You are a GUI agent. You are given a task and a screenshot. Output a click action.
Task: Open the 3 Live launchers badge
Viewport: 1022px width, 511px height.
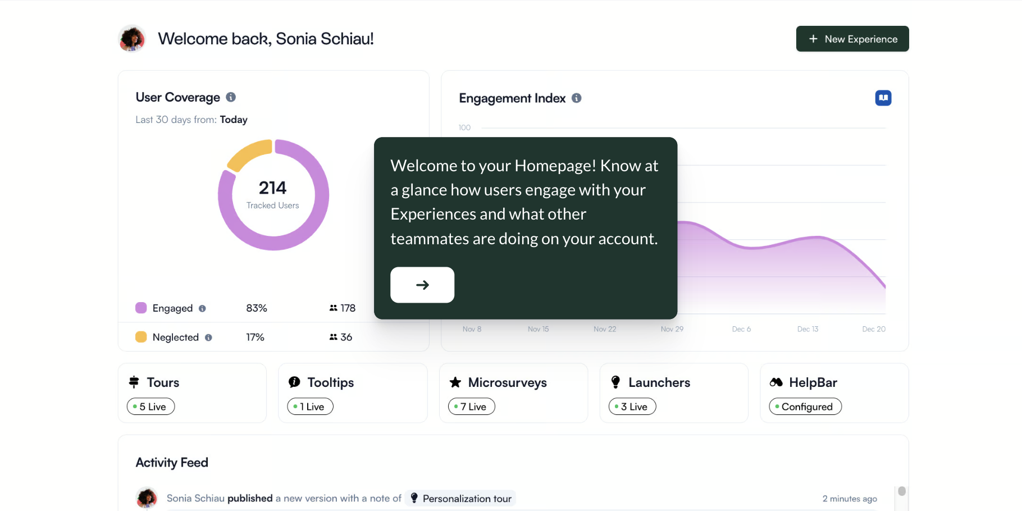632,407
